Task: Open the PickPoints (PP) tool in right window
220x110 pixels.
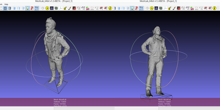Action: tap(179, 8)
